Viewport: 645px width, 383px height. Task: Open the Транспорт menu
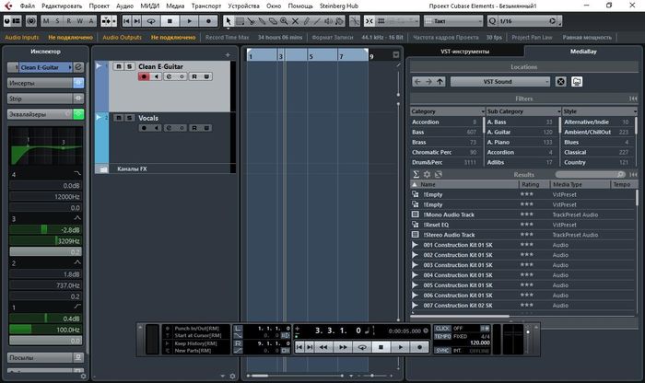pos(206,6)
